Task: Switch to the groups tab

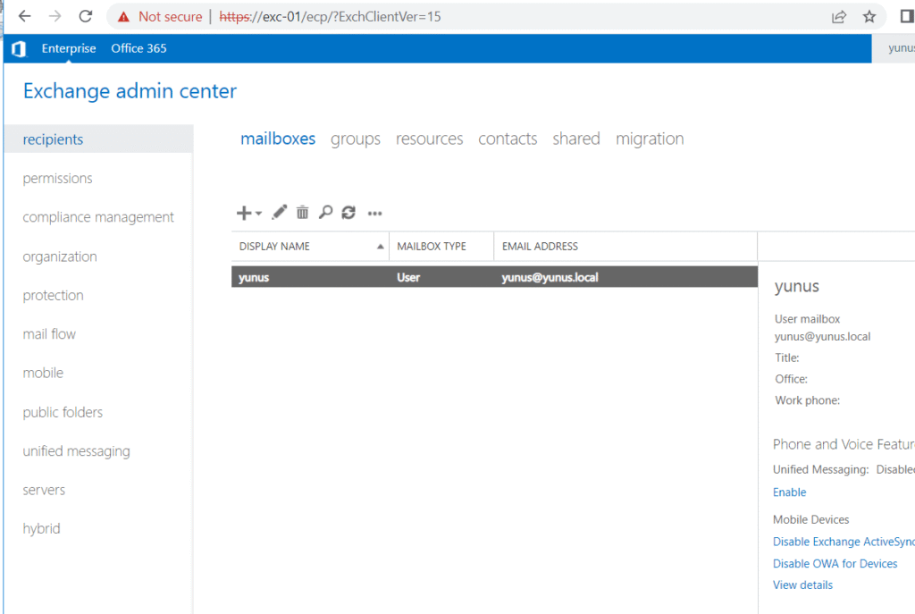Action: coord(356,139)
